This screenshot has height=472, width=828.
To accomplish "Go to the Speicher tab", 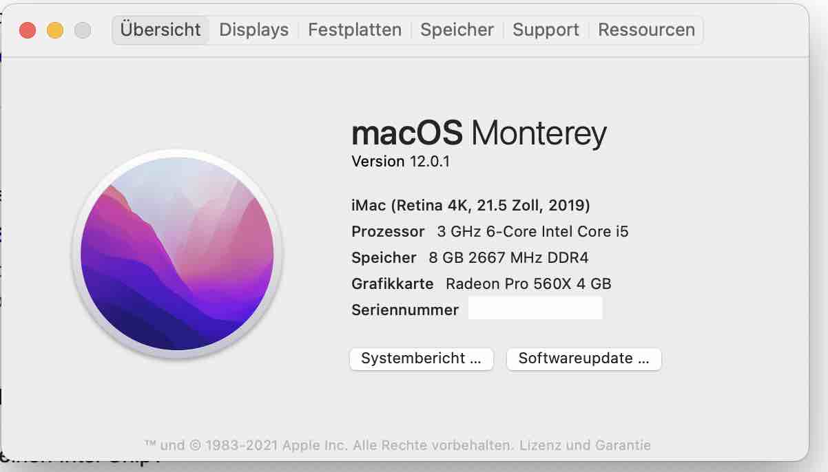I will click(x=457, y=30).
